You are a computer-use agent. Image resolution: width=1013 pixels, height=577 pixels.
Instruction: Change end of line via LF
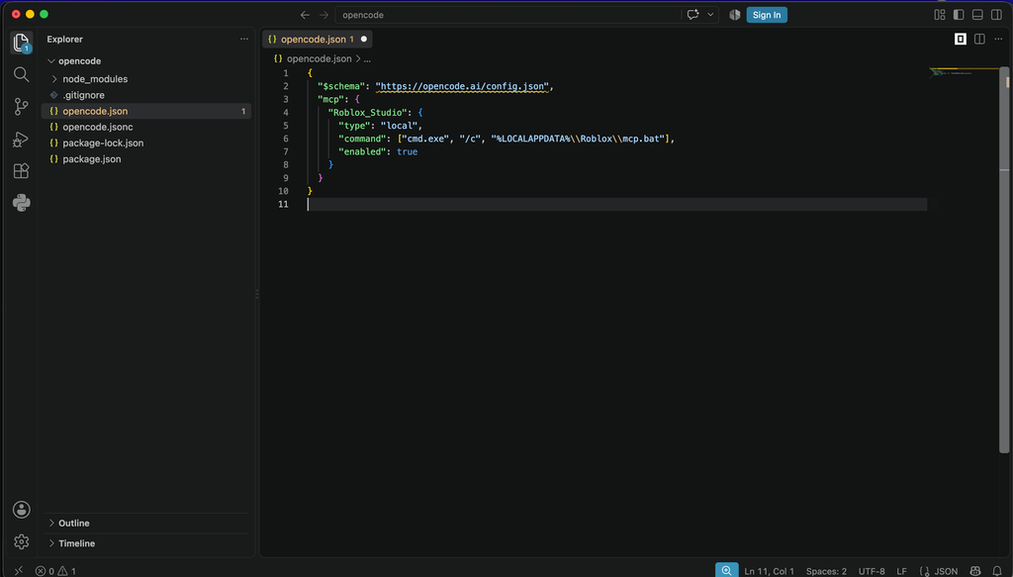click(901, 571)
